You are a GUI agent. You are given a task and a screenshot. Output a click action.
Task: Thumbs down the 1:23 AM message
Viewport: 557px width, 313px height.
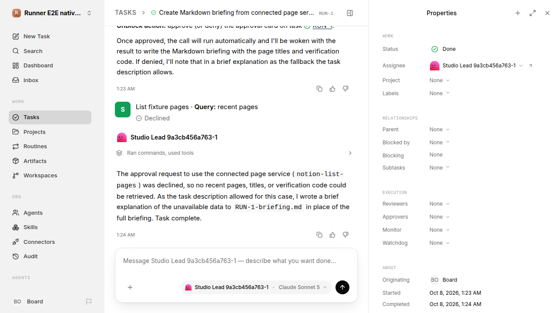[x=346, y=89]
